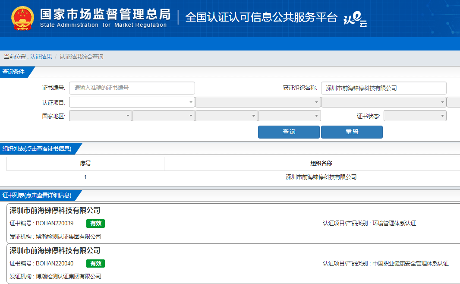
Task: Open the first 国家地区 dropdown
Action: tap(101, 116)
